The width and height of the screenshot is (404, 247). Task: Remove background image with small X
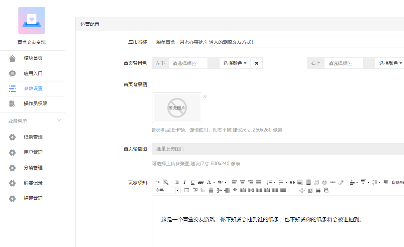tap(205, 97)
